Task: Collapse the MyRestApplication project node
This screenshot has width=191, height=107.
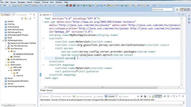Action: 3,40
